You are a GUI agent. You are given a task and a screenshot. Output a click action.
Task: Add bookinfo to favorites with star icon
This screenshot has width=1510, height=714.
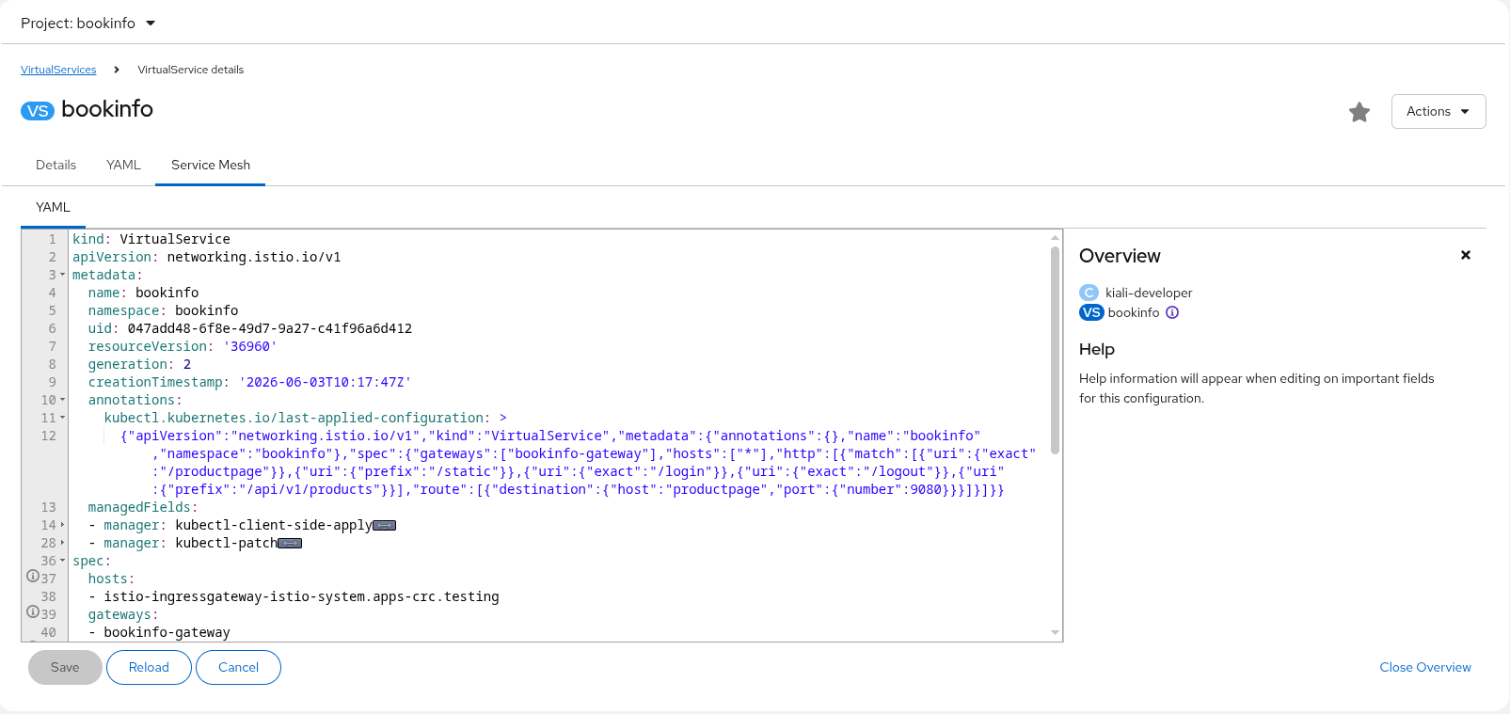1359,112
